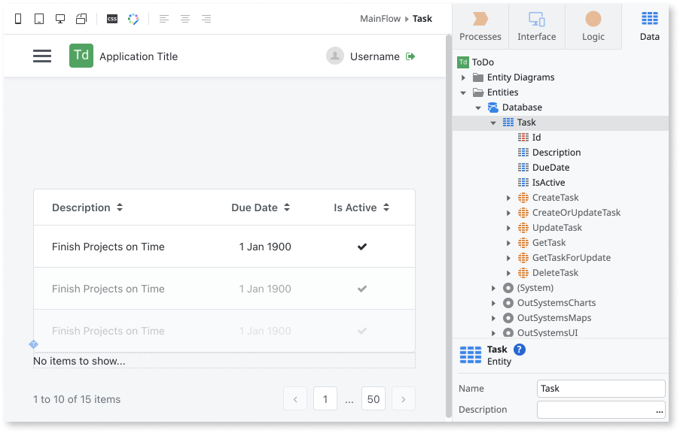Sort the table by Due Date column
The image size is (680, 433).
[x=287, y=207]
